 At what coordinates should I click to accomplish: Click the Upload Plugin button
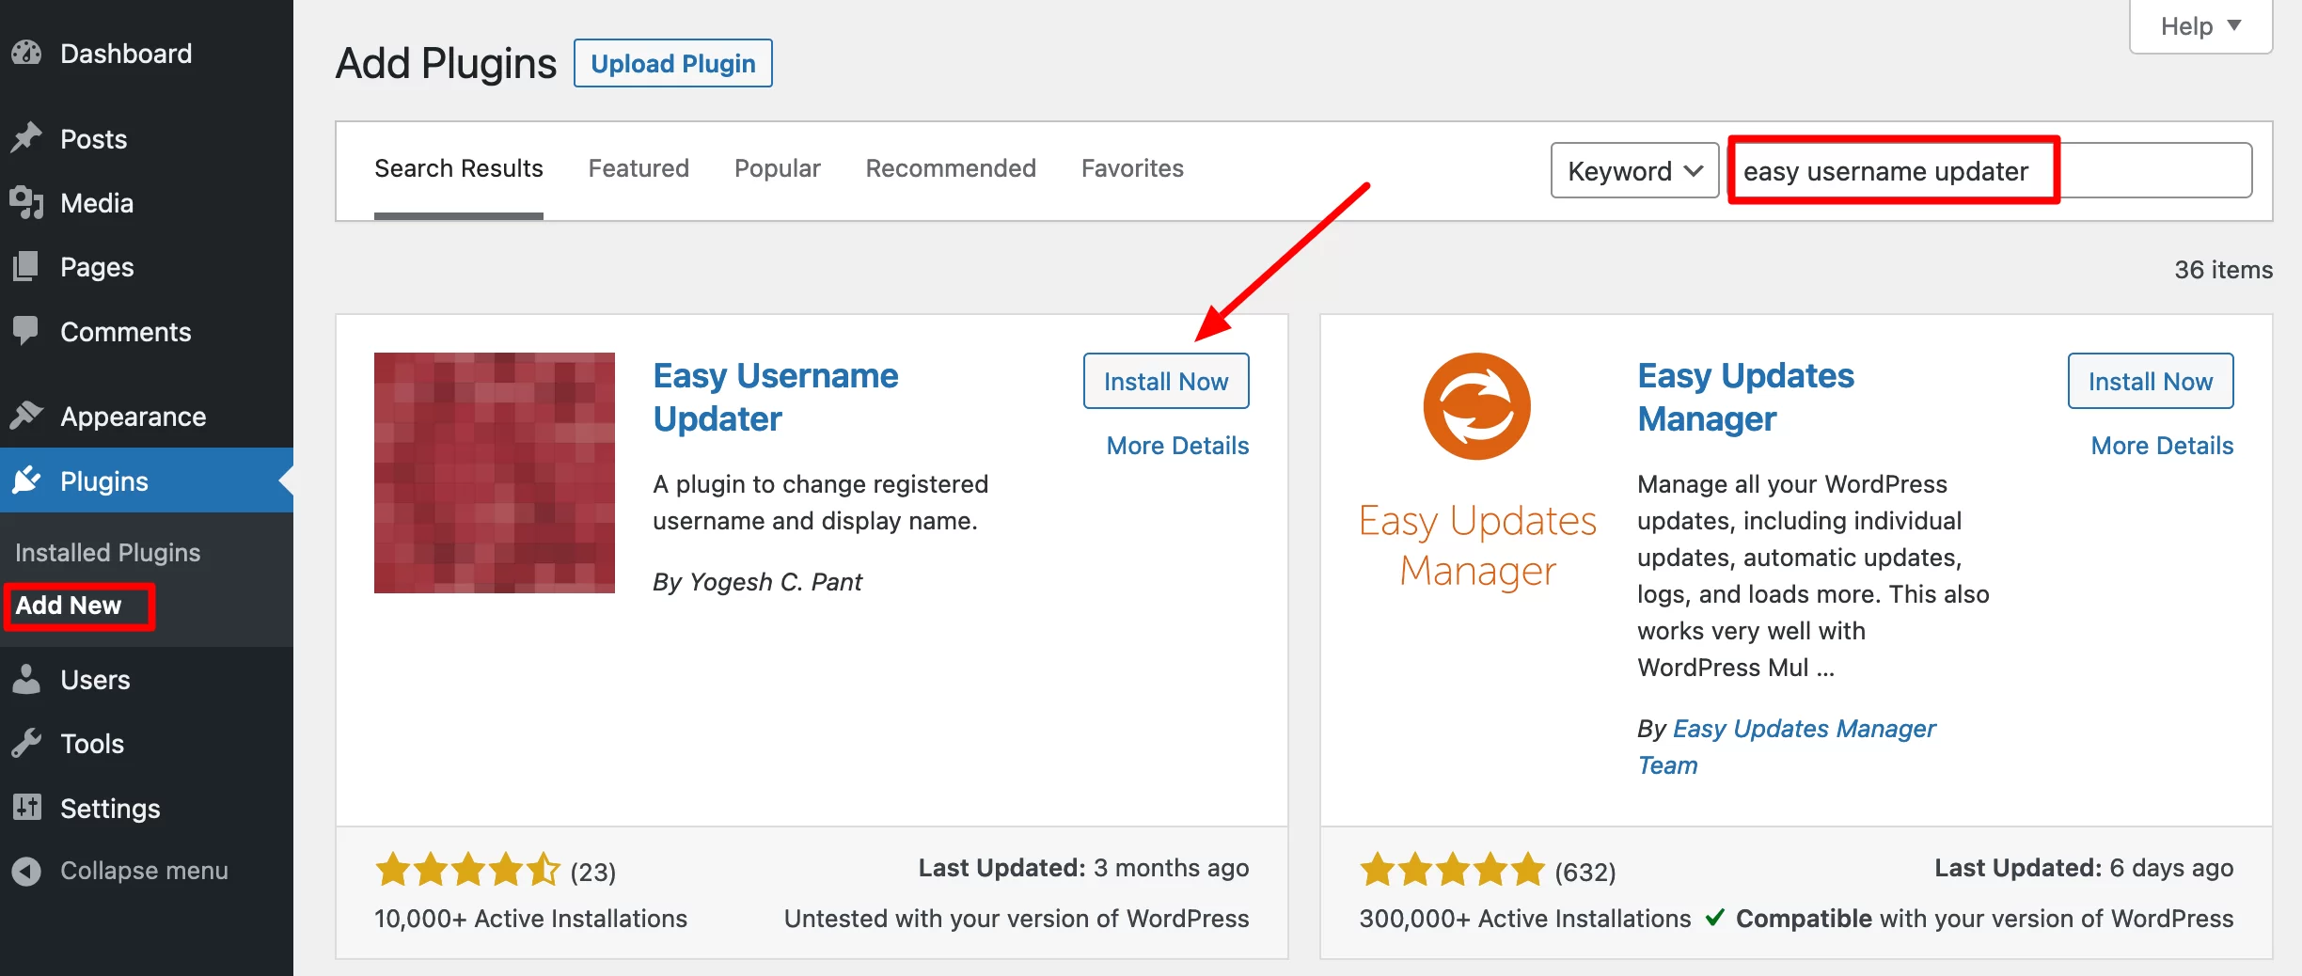point(673,63)
